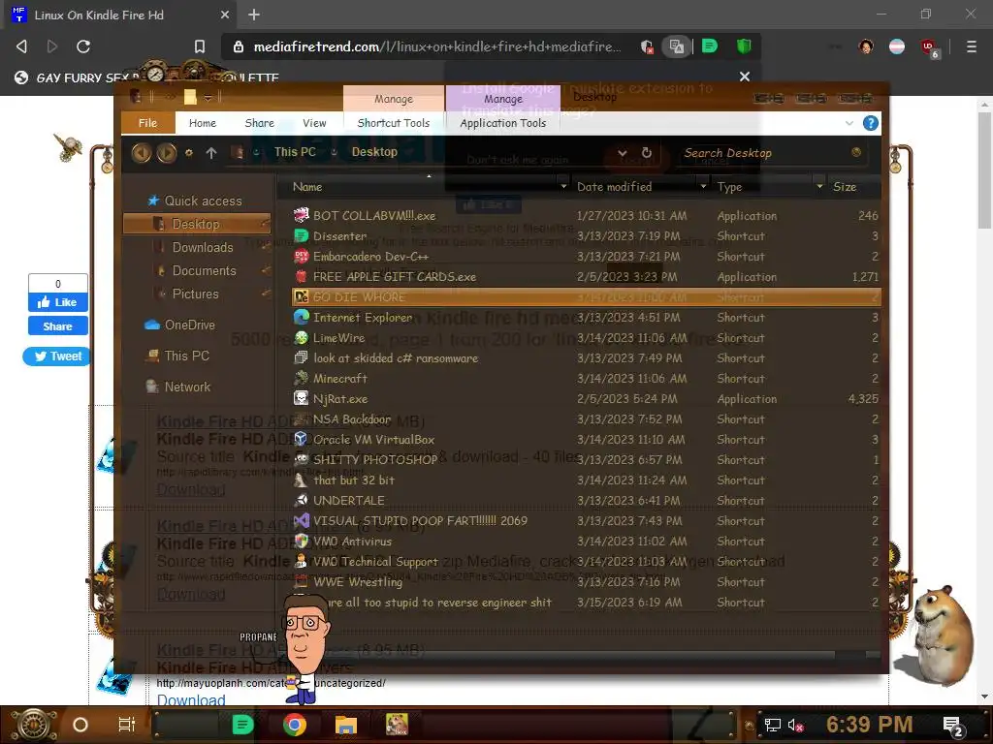Reload the page in the browser
The height and width of the screenshot is (744, 993).
coord(83,46)
